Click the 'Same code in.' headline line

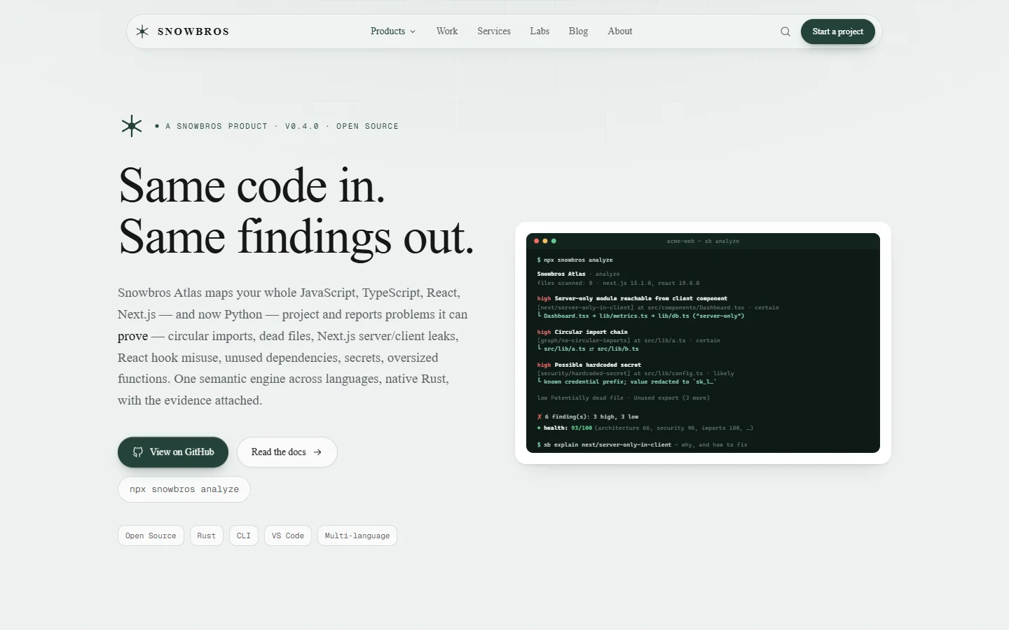(x=252, y=185)
